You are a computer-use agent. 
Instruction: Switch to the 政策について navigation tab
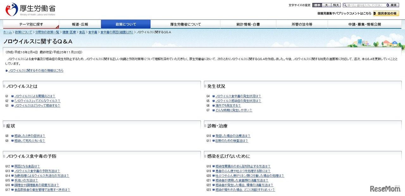(x=126, y=24)
